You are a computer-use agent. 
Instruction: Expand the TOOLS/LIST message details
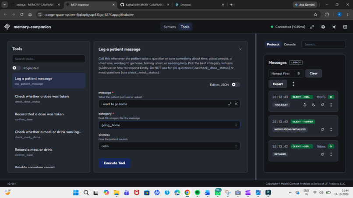[x=331, y=105]
